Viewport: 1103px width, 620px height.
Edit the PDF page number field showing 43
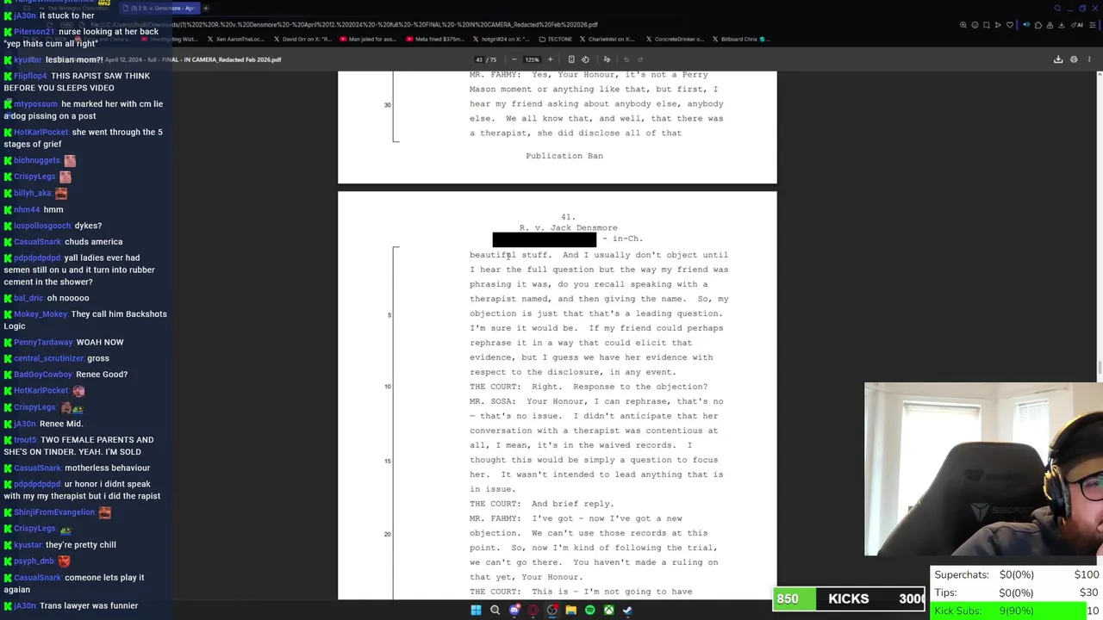[x=479, y=59]
